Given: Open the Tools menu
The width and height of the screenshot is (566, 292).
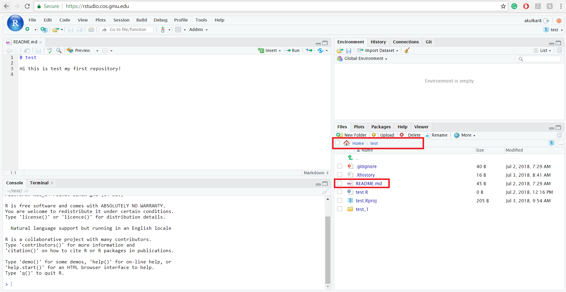Looking at the screenshot, I should (201, 20).
